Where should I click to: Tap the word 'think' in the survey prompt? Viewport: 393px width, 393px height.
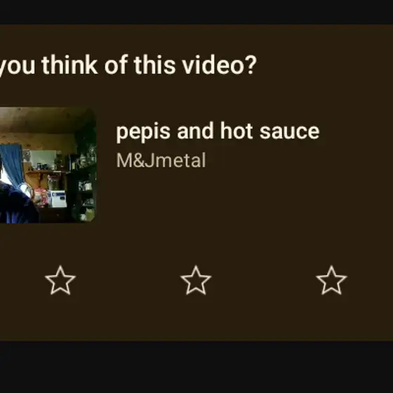pos(69,65)
